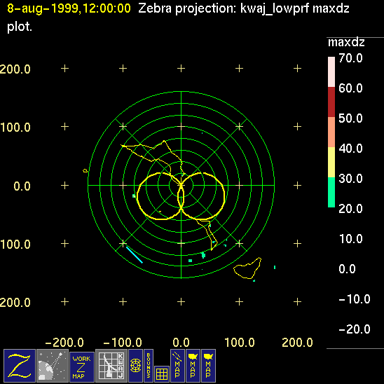This screenshot has height=384, width=384.
Task: Click the yellow 30-40 color band
Action: pos(331,162)
